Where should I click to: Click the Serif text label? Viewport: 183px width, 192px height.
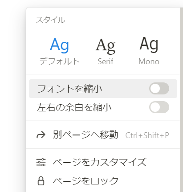tap(106, 61)
